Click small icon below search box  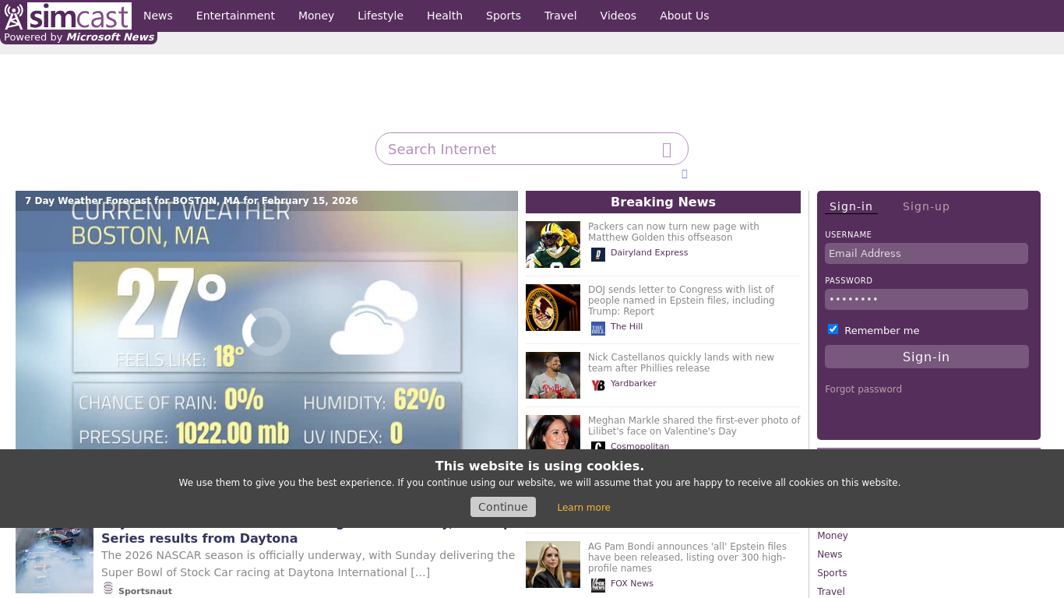684,174
